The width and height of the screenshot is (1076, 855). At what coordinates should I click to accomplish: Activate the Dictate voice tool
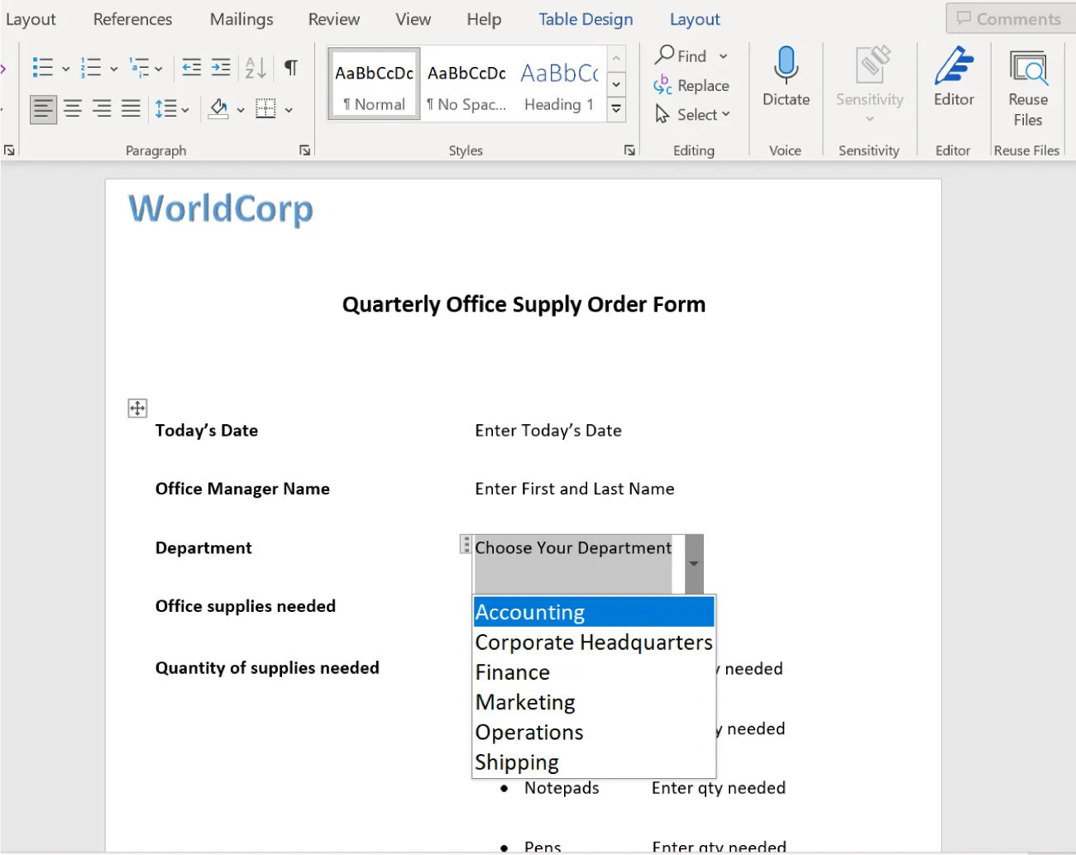click(785, 79)
